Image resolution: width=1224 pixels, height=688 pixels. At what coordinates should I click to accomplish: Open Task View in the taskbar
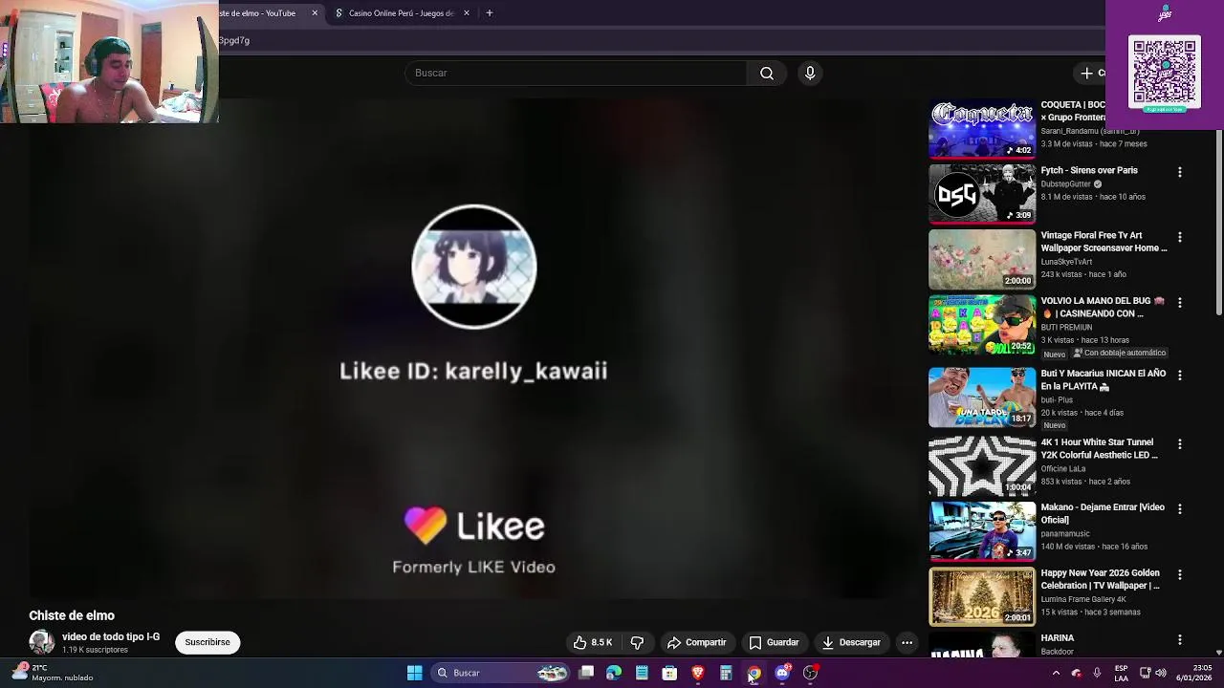pyautogui.click(x=586, y=674)
